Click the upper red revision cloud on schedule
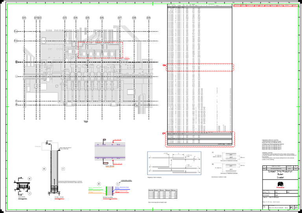Viewport: 302px width, 213px height. (200, 67)
